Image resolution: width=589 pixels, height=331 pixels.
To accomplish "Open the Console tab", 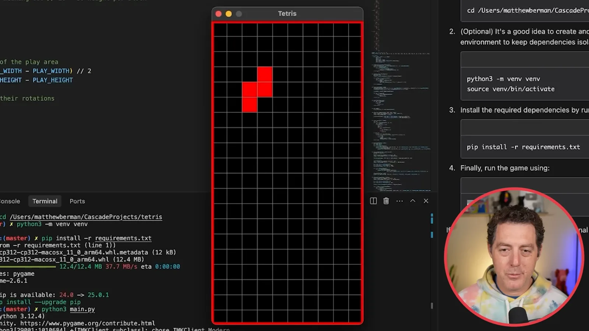I will pos(10,201).
